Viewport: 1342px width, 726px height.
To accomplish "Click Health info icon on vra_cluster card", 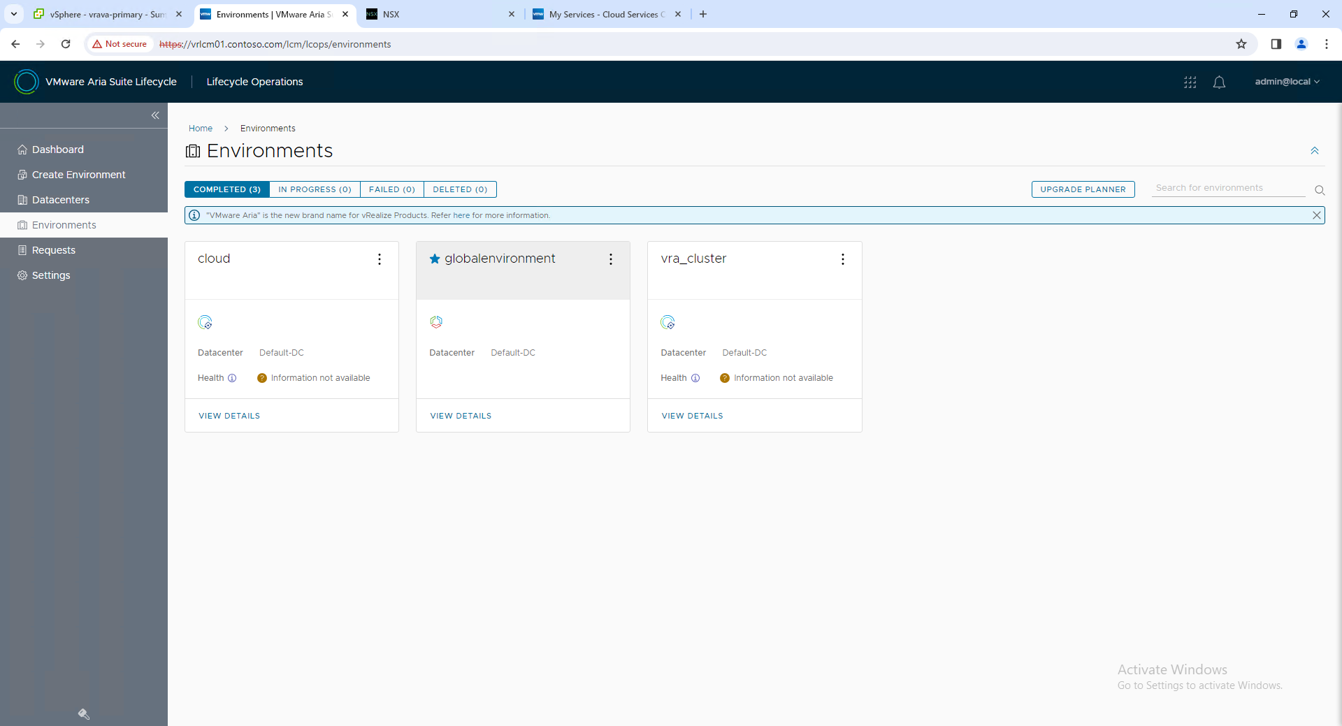I will point(695,378).
